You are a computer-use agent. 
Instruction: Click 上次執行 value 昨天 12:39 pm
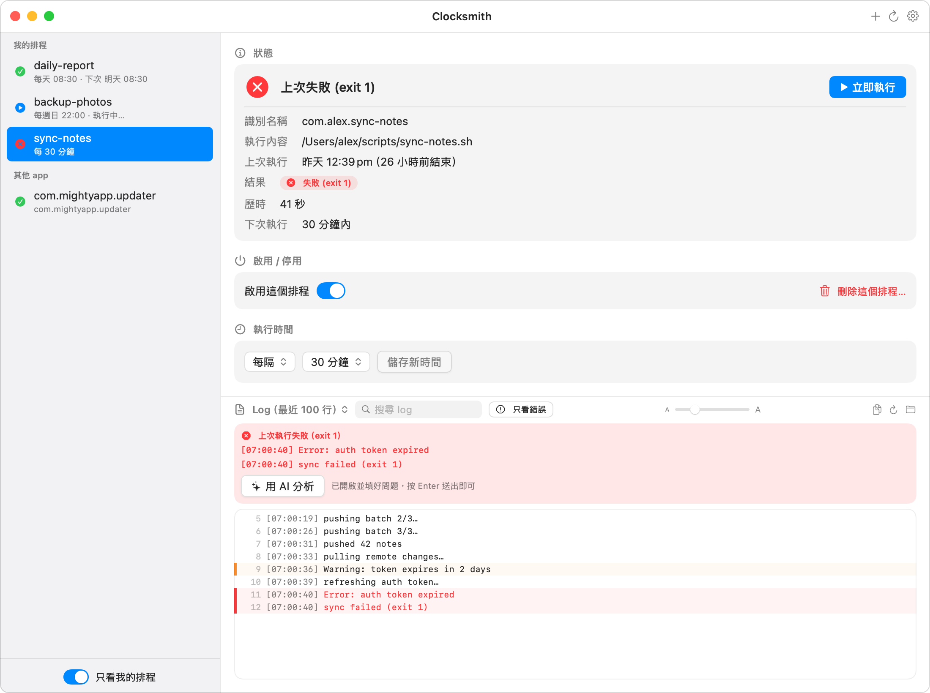pos(379,162)
